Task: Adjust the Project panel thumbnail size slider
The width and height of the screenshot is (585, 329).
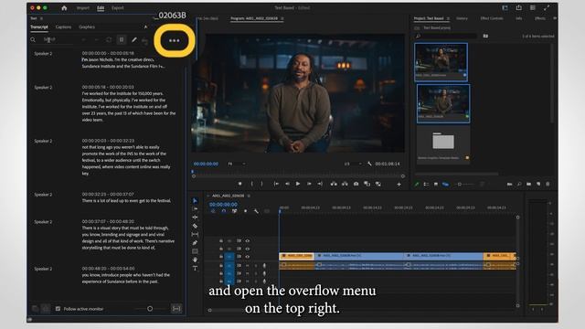Action: (460, 185)
